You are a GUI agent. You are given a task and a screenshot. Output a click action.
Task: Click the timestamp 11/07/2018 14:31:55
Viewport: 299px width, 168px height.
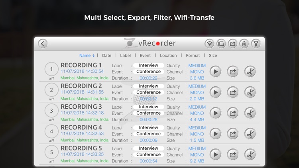[82, 92]
